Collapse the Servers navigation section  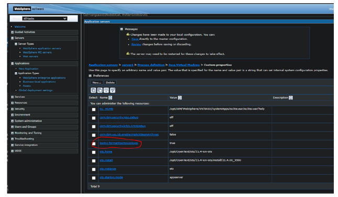click(13, 38)
